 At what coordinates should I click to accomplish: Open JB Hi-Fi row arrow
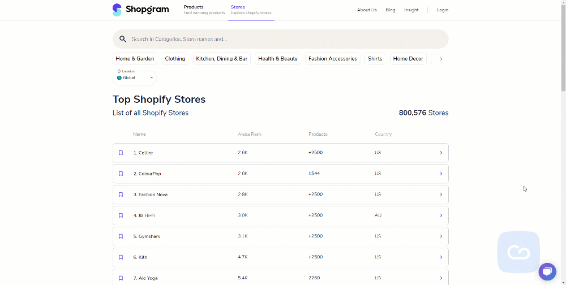pyautogui.click(x=441, y=216)
